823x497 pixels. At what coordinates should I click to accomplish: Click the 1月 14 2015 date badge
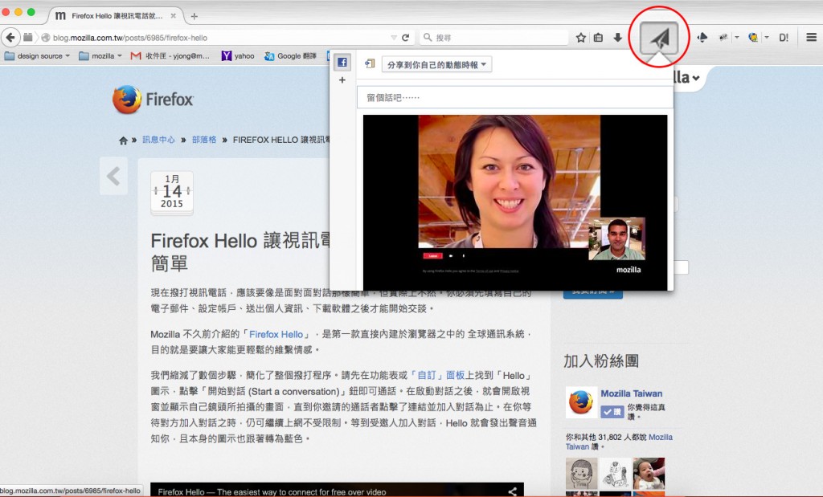tap(172, 193)
